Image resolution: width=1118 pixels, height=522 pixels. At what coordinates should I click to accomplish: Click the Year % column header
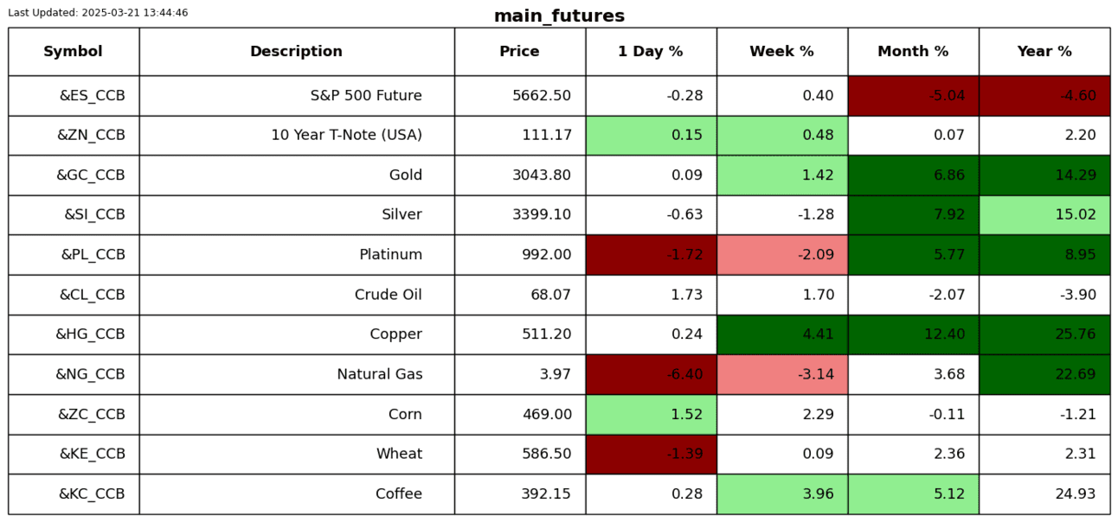pyautogui.click(x=1044, y=52)
